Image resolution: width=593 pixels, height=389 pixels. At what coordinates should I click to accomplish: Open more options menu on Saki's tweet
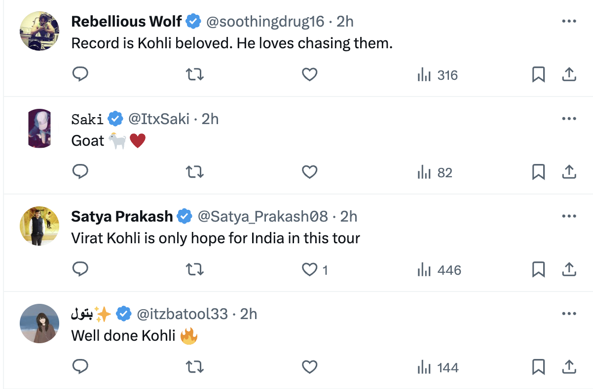point(569,119)
